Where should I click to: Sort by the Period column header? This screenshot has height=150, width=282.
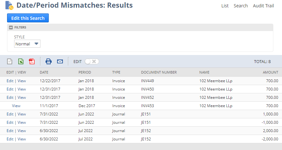pos(85,72)
